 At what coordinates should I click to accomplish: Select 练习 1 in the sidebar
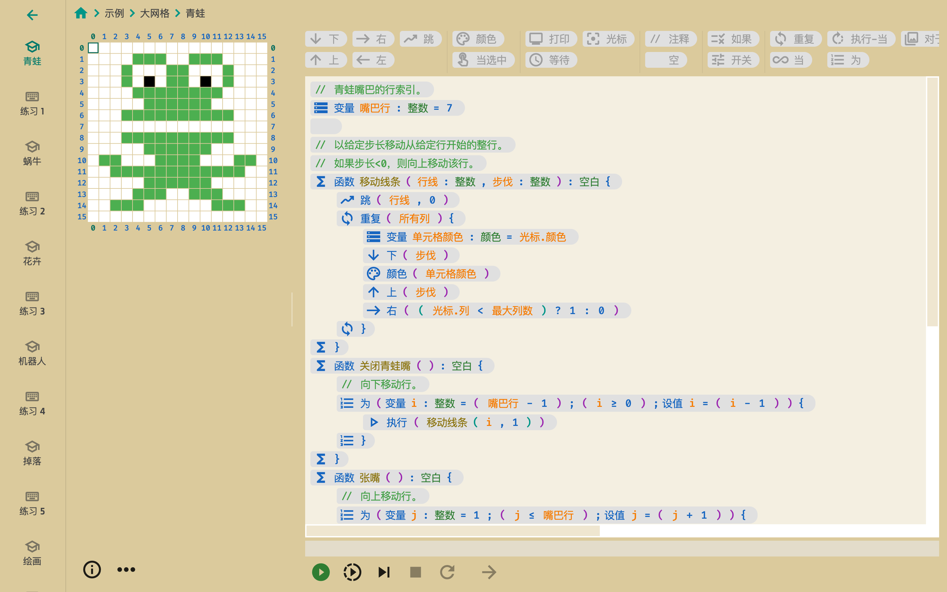[x=32, y=103]
